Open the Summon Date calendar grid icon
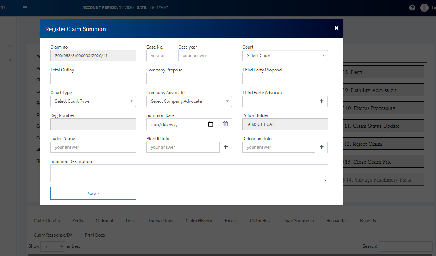Image resolution: width=436 pixels, height=256 pixels. click(x=225, y=124)
